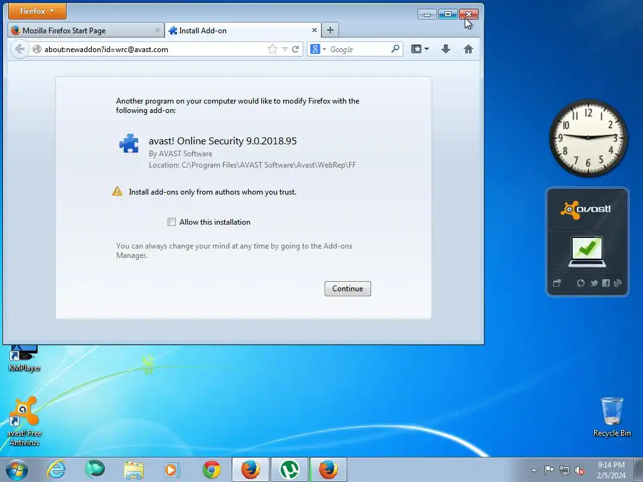Image resolution: width=643 pixels, height=482 pixels.
Task: Click the avast! logo in gadget
Action: coord(586,210)
